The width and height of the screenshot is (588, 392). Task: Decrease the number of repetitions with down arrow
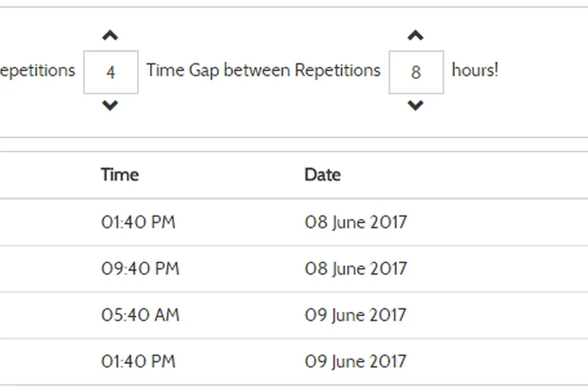[x=110, y=106]
